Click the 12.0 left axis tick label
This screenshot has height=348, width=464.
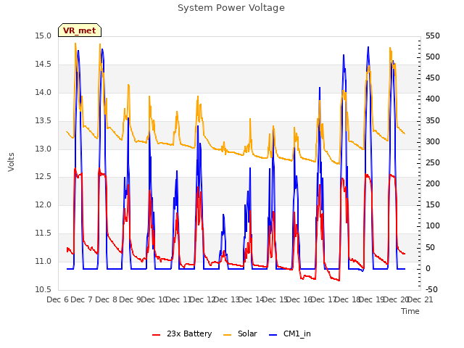tap(43, 204)
